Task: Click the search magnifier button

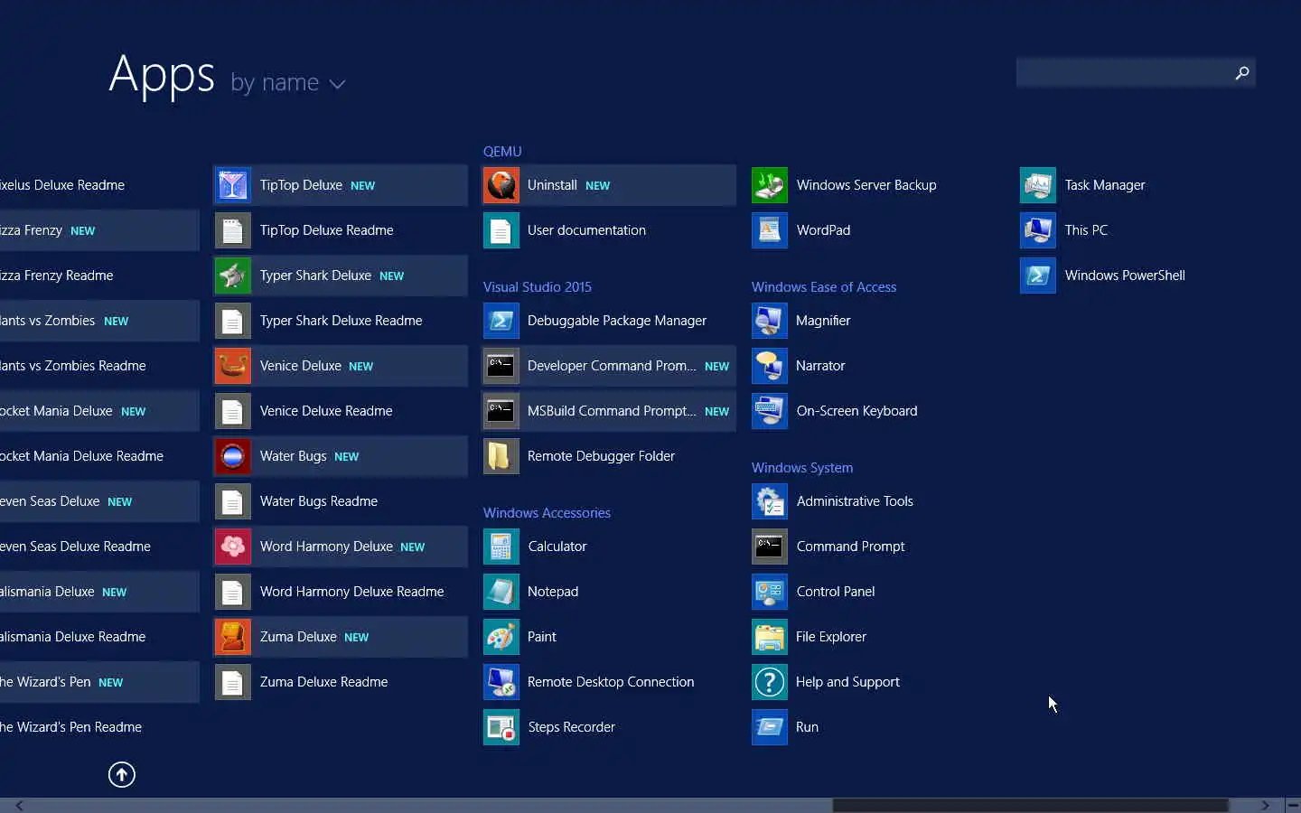Action: click(x=1242, y=73)
